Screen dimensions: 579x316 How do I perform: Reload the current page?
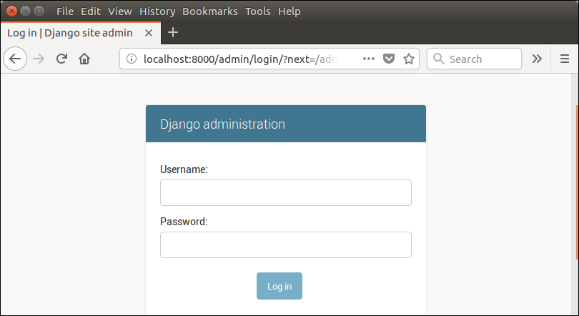(x=61, y=59)
